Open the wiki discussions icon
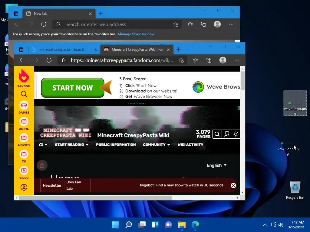The height and width of the screenshot is (232, 310). 226,134
